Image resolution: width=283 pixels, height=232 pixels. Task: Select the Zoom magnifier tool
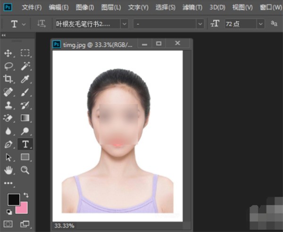coord(25,170)
